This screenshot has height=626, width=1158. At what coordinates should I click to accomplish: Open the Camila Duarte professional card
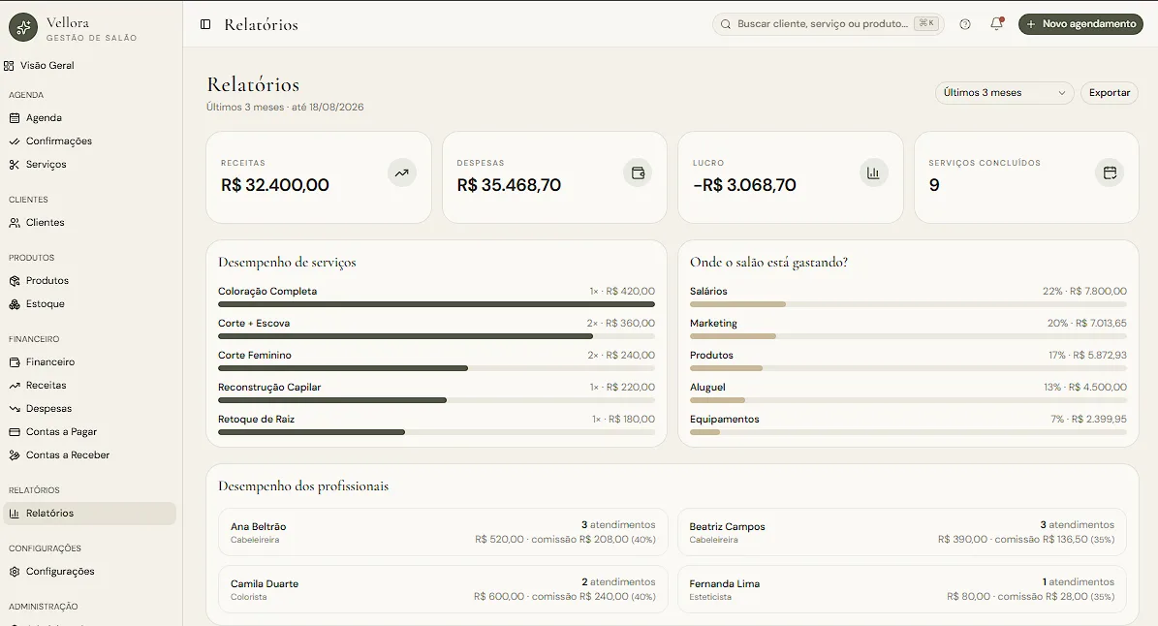coord(443,589)
